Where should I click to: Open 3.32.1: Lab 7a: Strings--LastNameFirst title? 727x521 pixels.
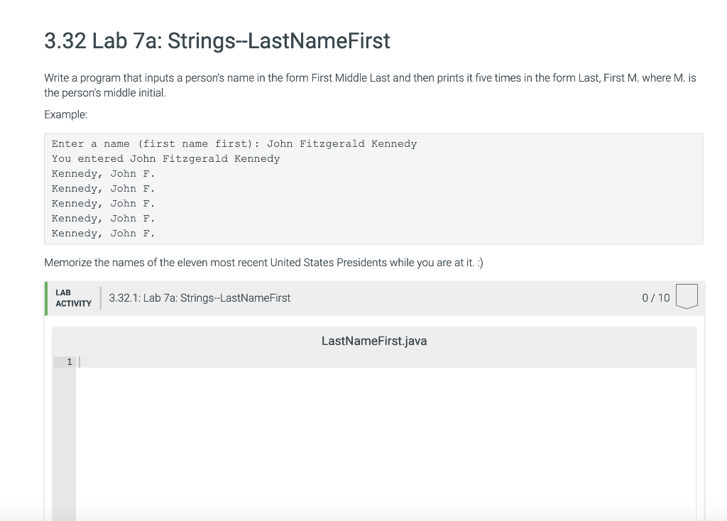tap(200, 297)
